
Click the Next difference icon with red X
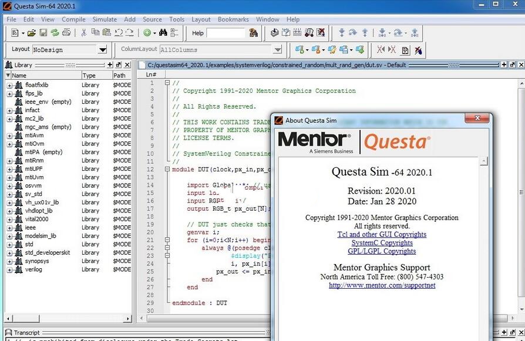(x=392, y=49)
